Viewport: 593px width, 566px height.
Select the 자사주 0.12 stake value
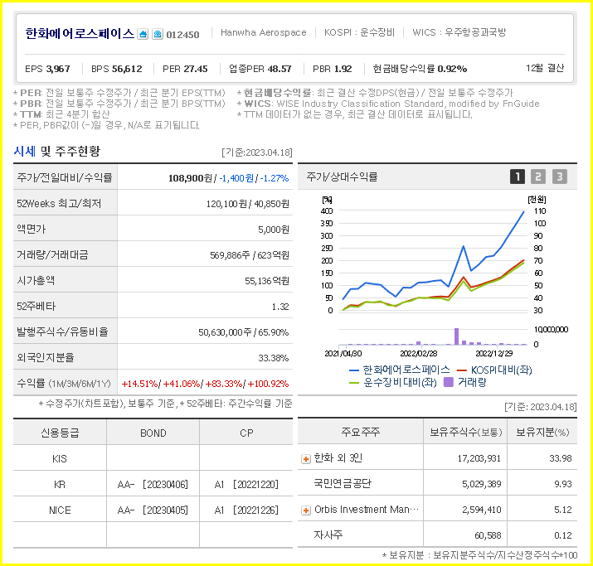(x=563, y=536)
